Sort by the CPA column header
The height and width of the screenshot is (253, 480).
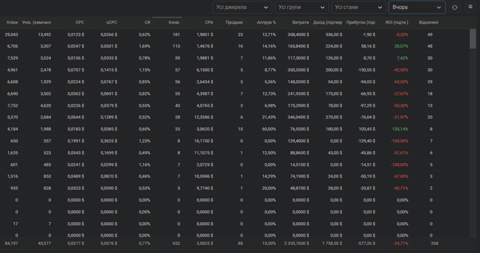209,22
